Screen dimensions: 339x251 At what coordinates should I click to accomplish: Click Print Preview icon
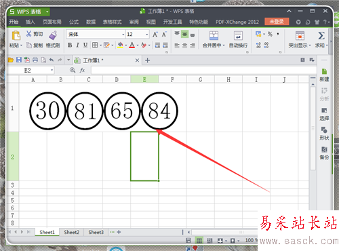coord(43,60)
